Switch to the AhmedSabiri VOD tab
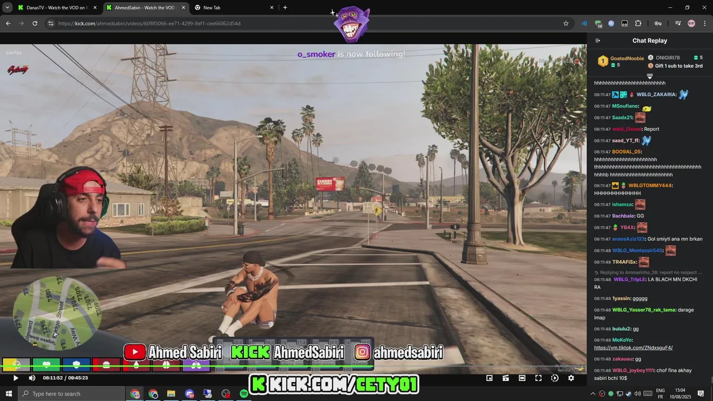The image size is (713, 401). 145,8
